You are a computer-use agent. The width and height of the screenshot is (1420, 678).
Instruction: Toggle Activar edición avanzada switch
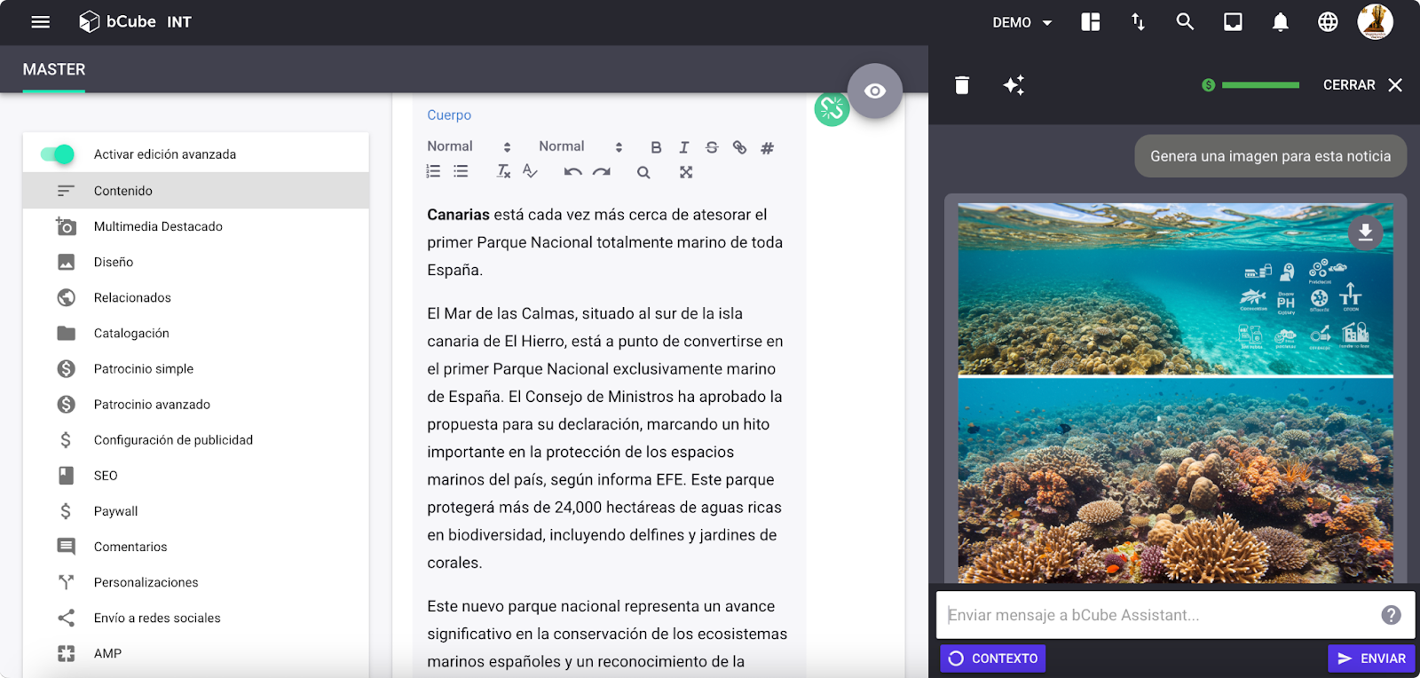pyautogui.click(x=58, y=154)
